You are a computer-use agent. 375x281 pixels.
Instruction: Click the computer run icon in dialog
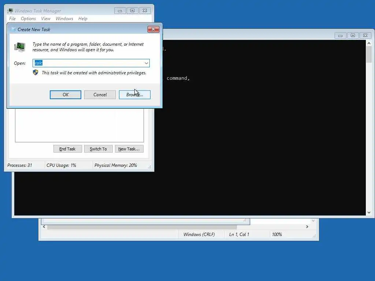20,47
